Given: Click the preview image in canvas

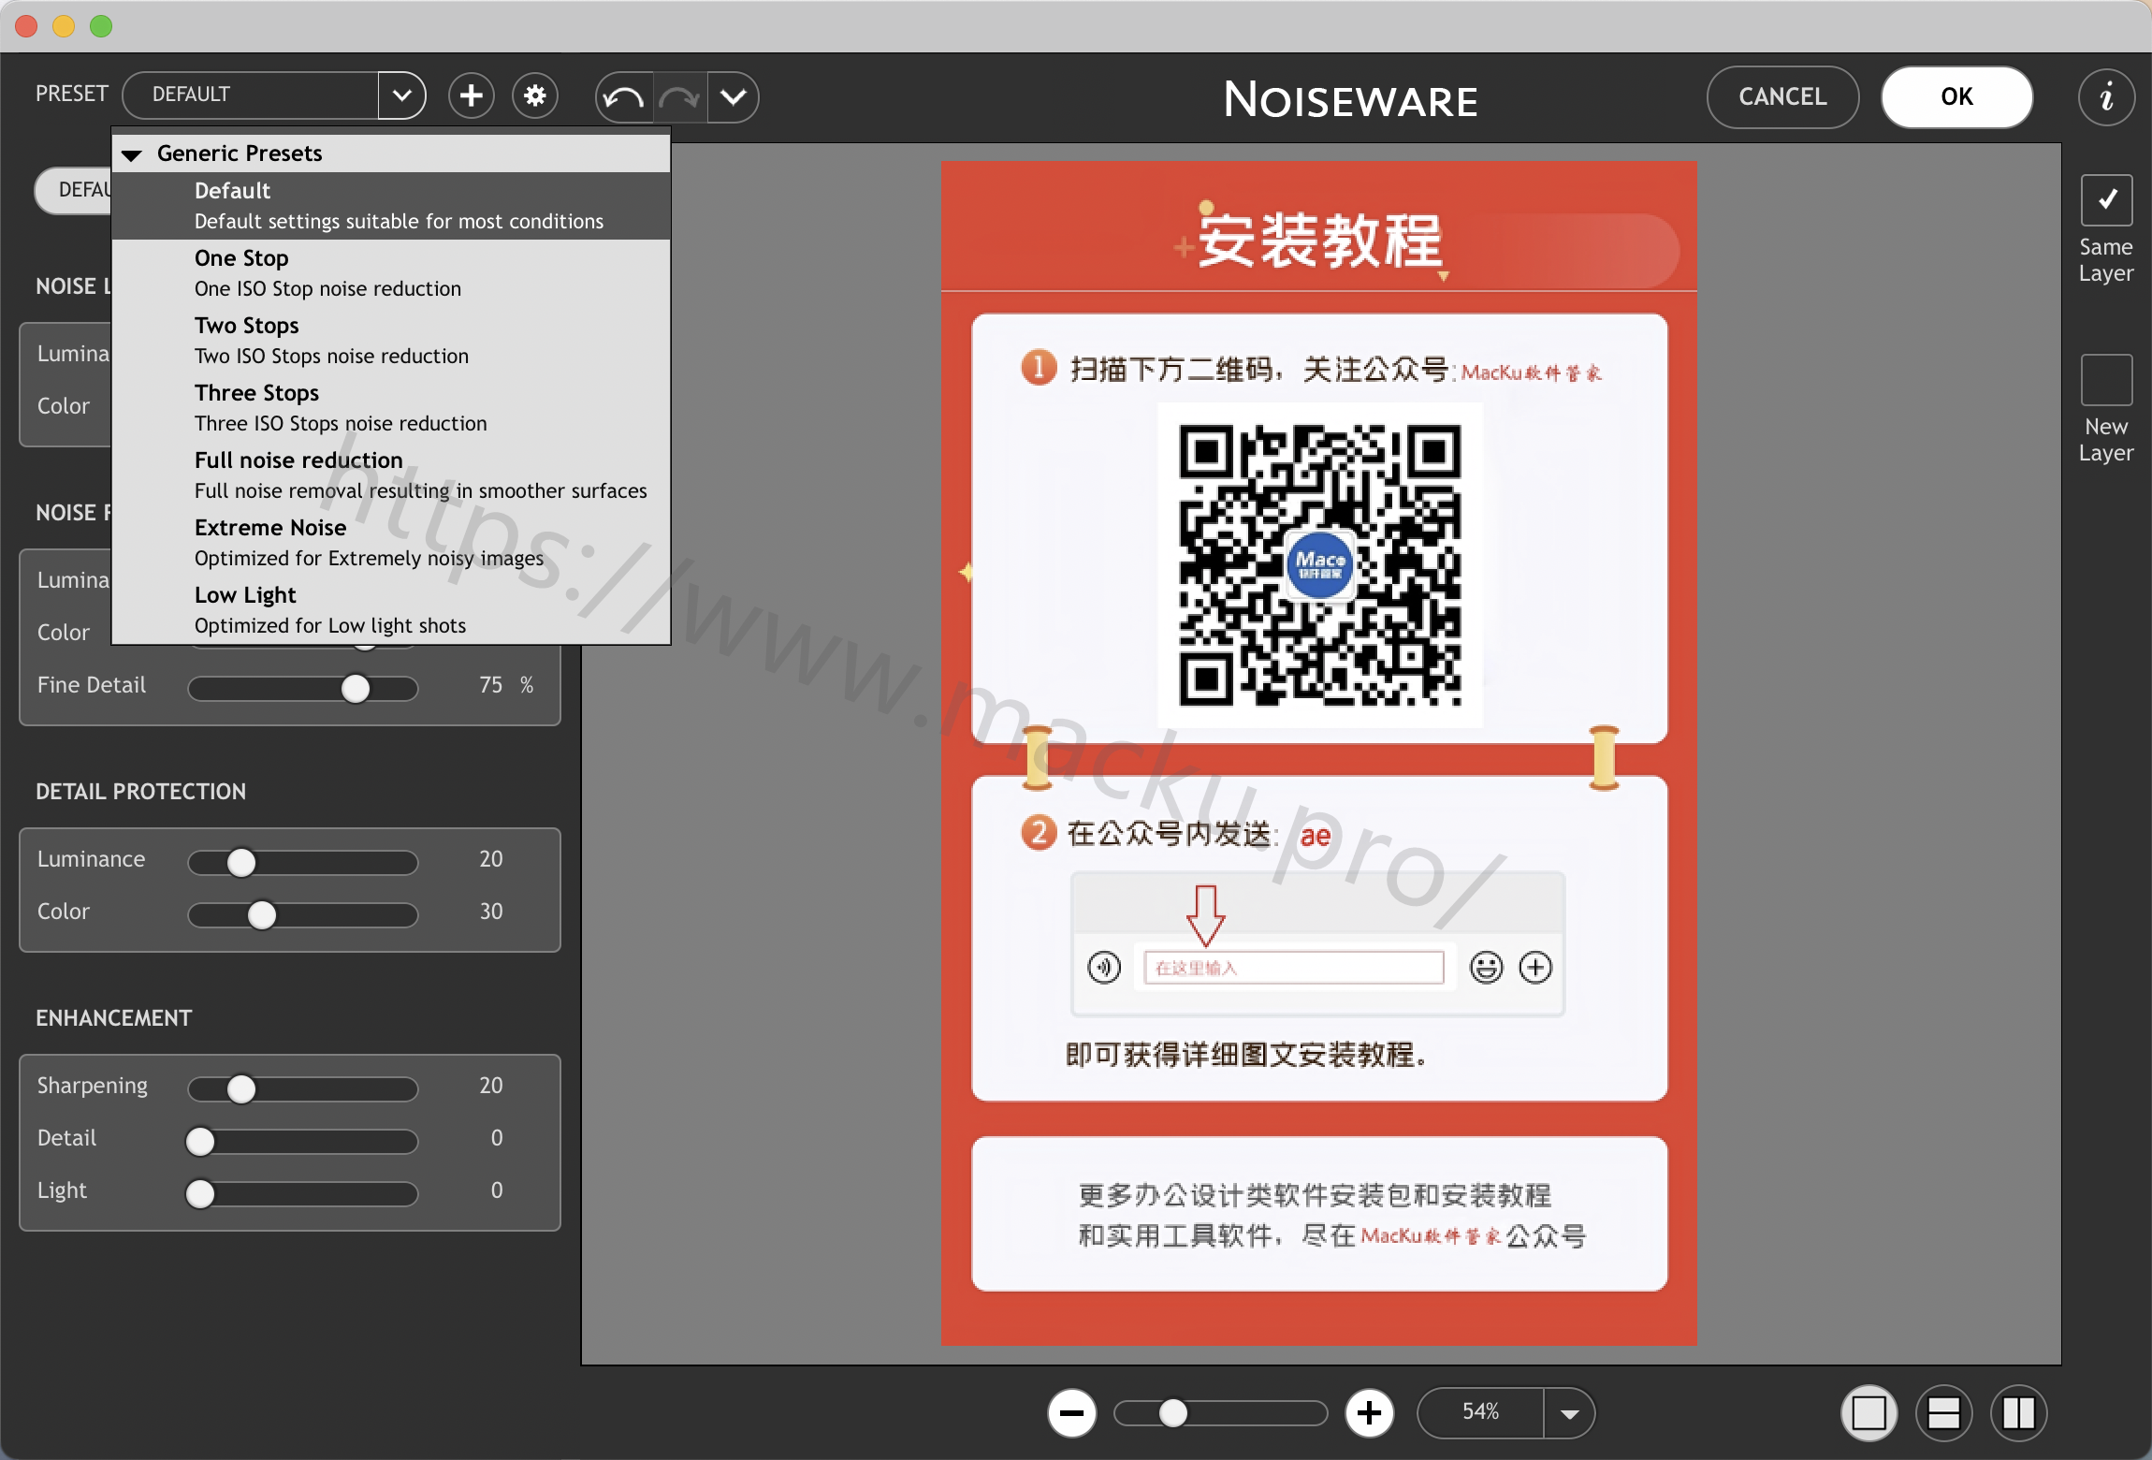Looking at the screenshot, I should click(x=1318, y=753).
